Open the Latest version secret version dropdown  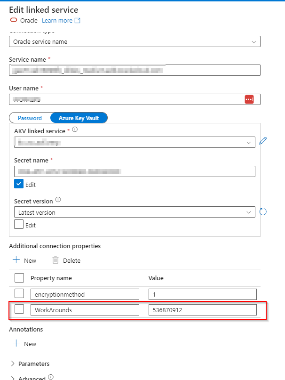click(x=135, y=212)
